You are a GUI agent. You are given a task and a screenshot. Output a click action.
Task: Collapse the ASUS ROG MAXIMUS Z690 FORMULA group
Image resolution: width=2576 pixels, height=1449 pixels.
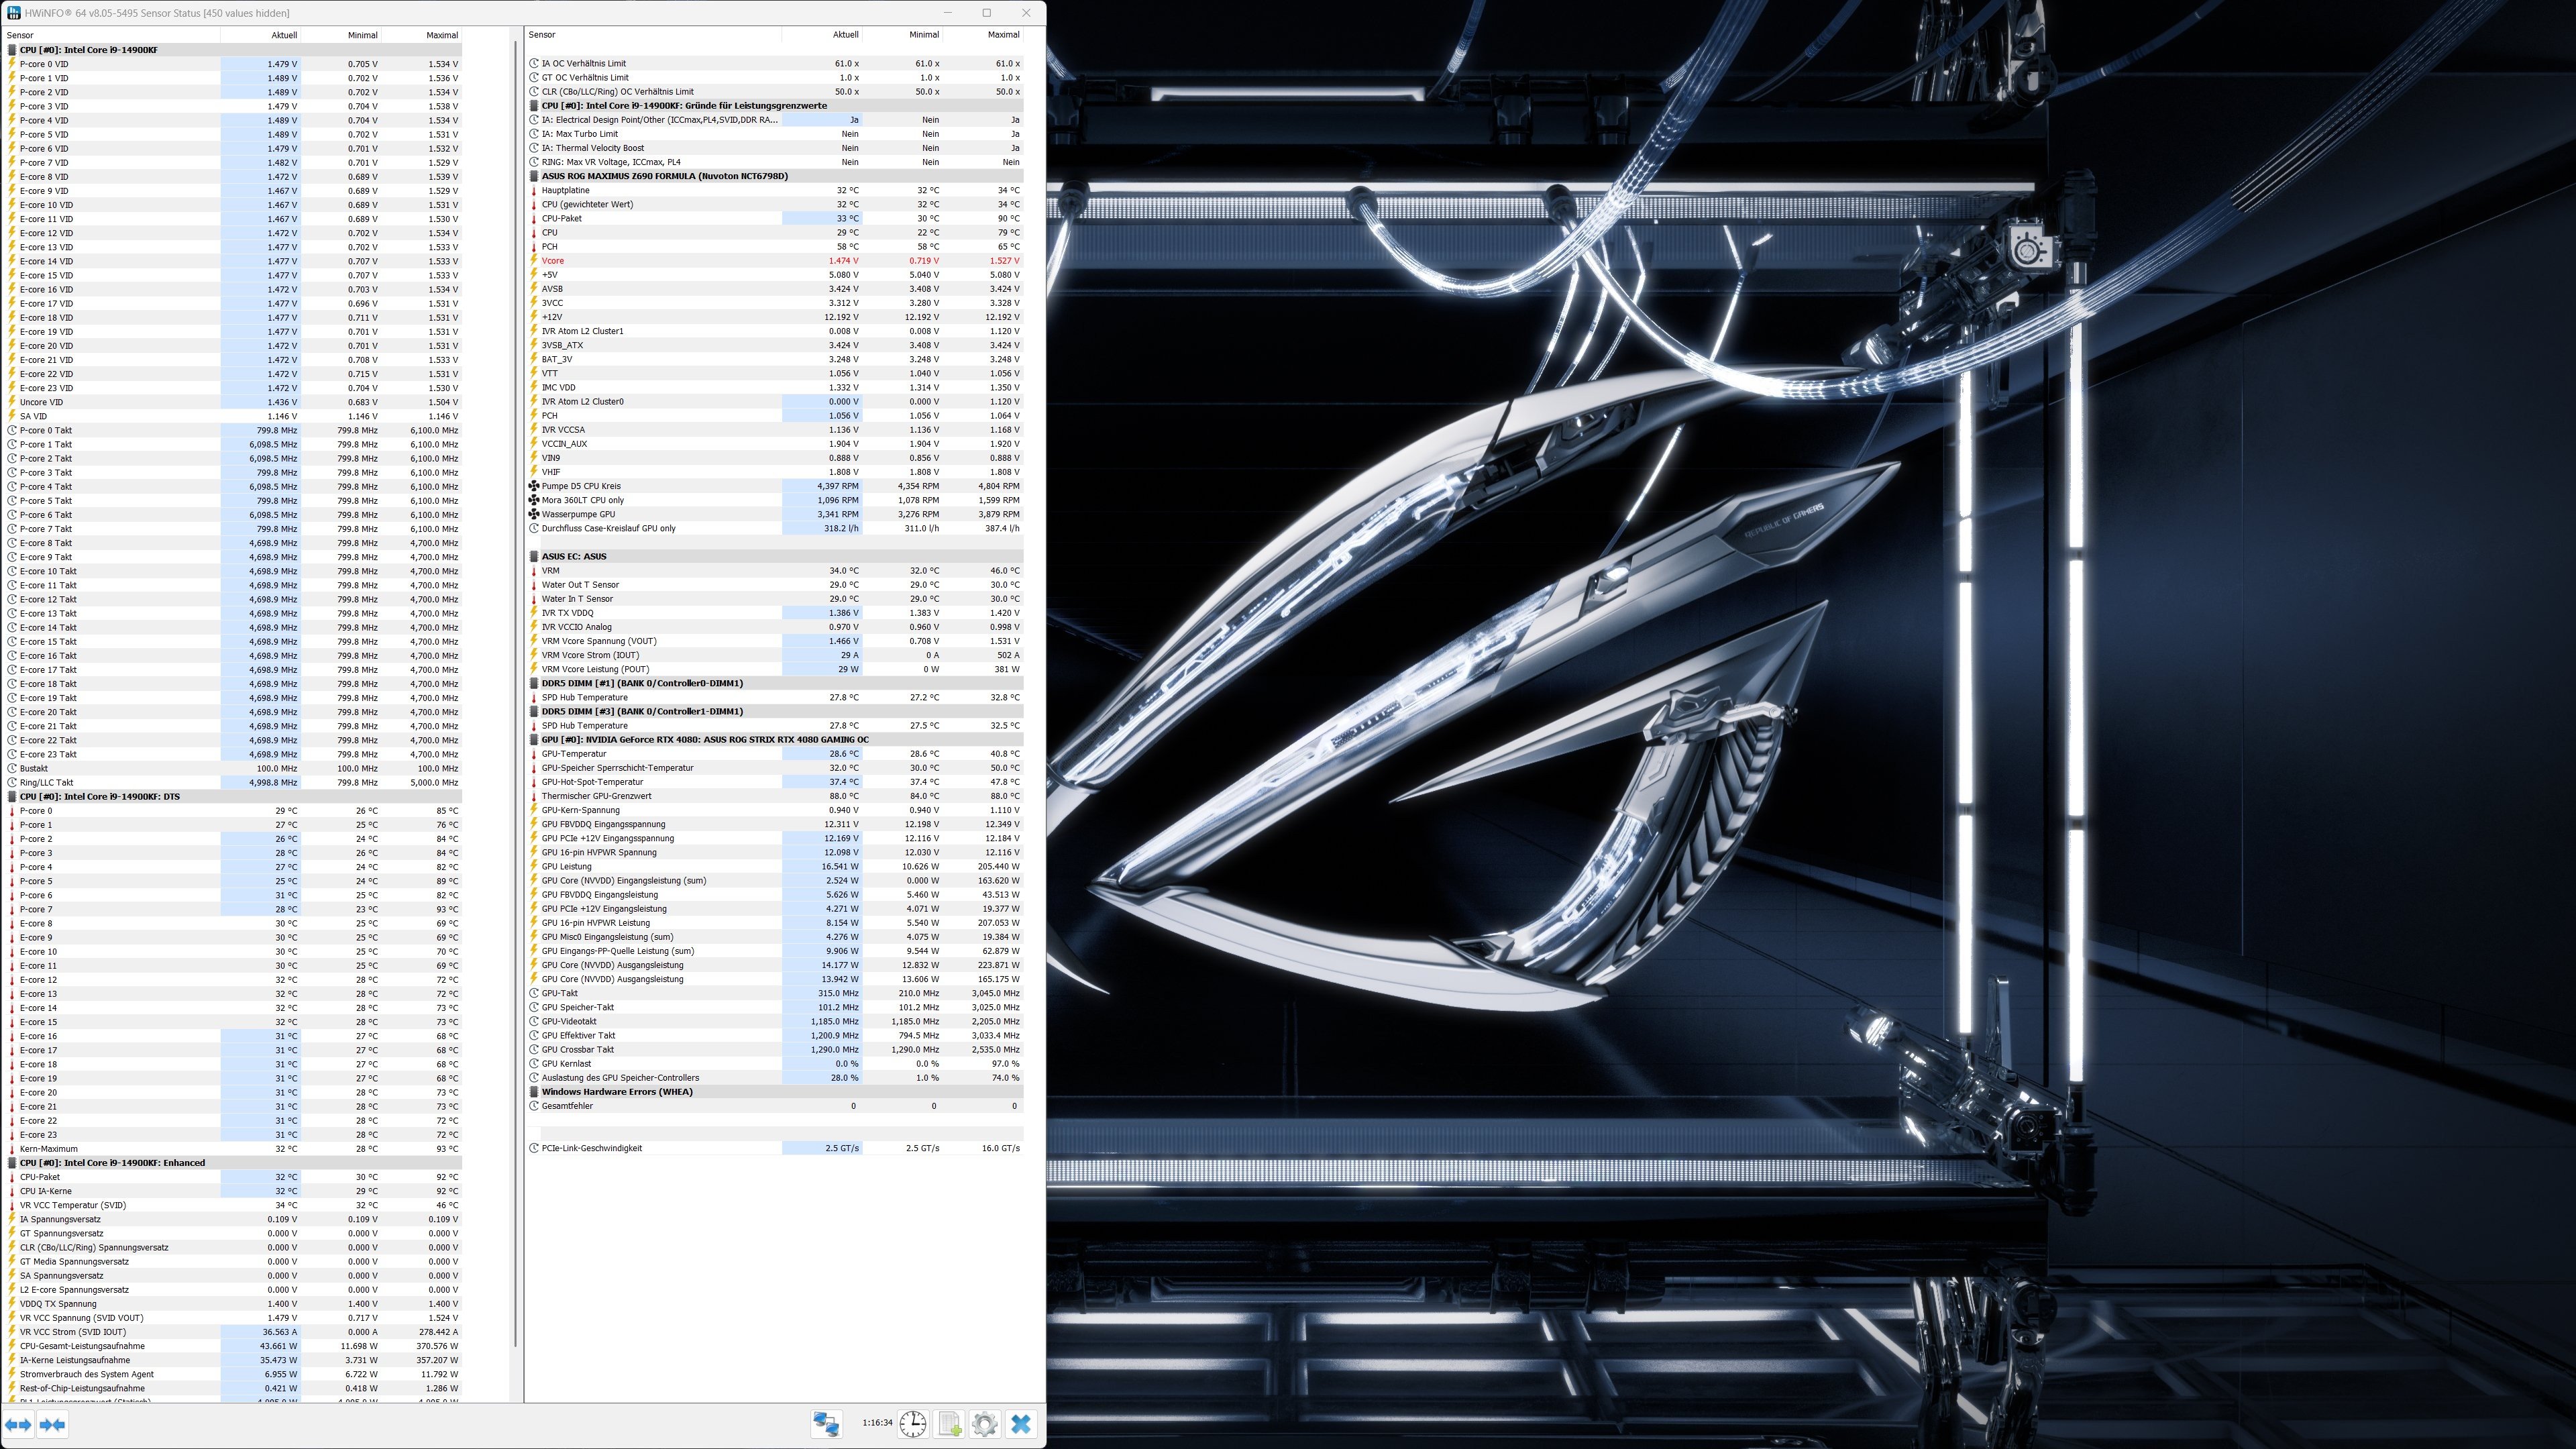tap(664, 176)
